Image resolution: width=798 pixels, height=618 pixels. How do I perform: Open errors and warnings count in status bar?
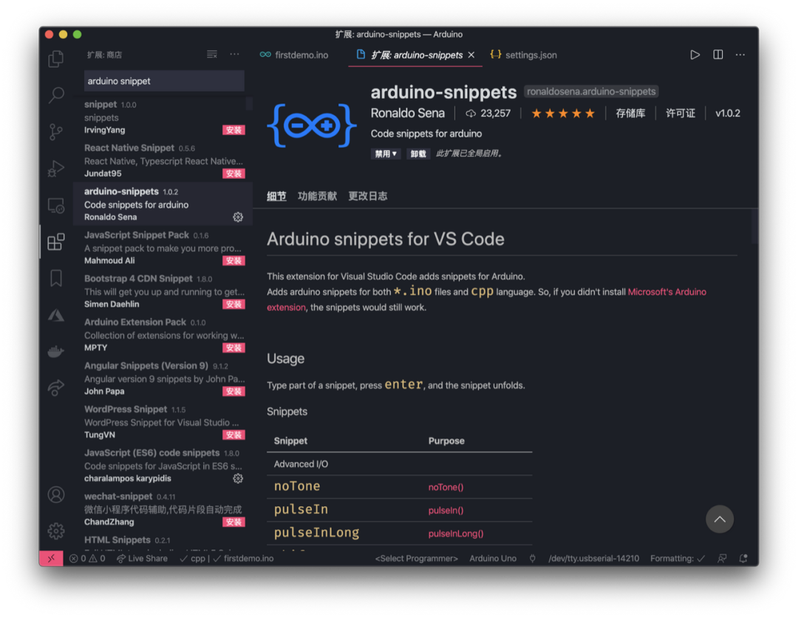pyautogui.click(x=87, y=558)
